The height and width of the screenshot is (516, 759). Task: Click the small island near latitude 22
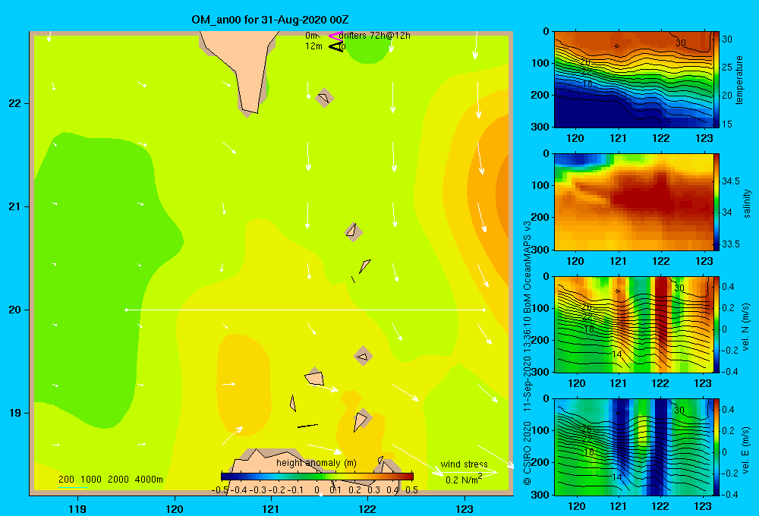click(x=324, y=98)
